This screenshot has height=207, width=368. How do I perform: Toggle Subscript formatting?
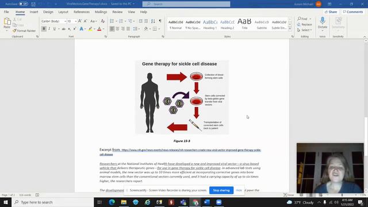pos(69,29)
